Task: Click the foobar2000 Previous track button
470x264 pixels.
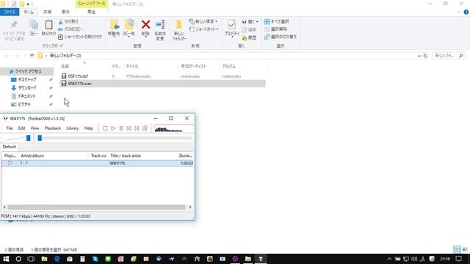Action: click(129, 128)
